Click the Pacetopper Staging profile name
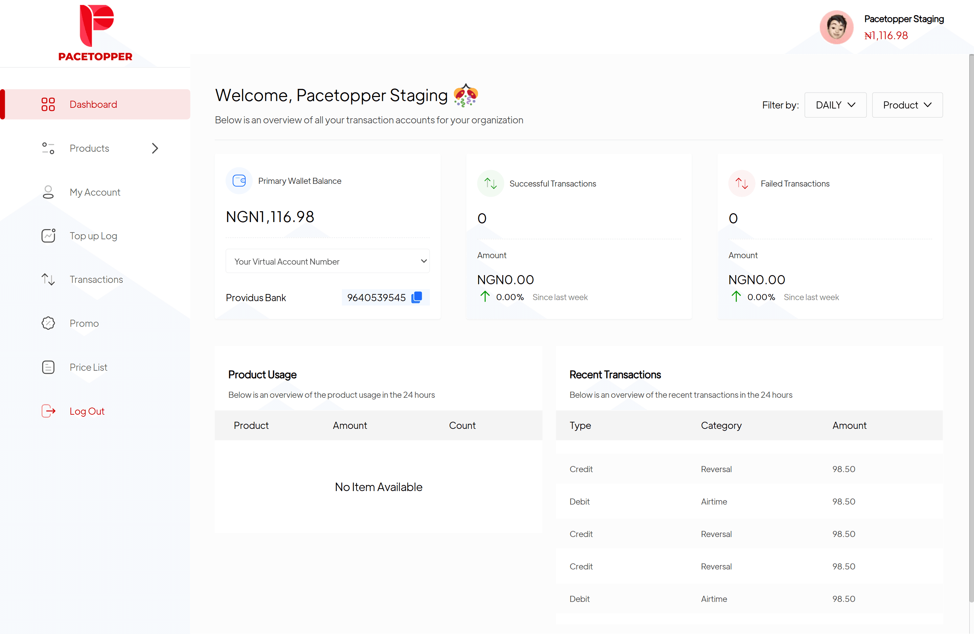The width and height of the screenshot is (974, 634). [904, 19]
